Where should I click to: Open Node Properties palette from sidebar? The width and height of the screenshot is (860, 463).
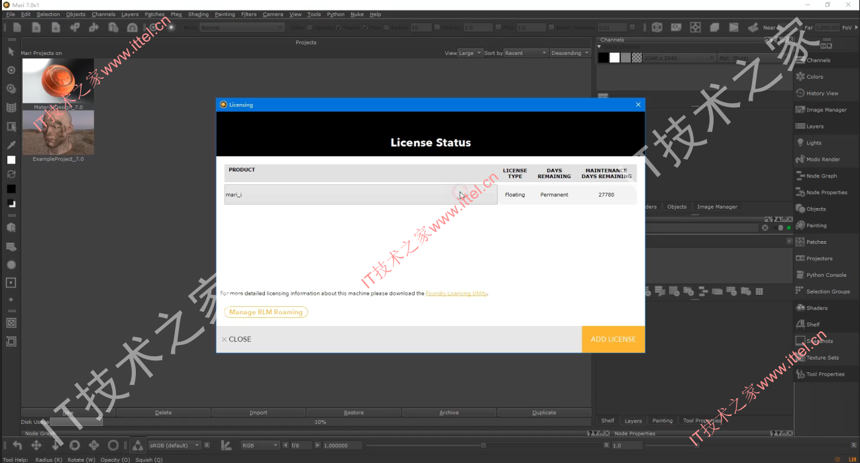827,193
